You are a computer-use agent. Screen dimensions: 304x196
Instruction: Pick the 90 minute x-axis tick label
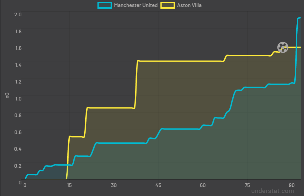[x=292, y=185]
